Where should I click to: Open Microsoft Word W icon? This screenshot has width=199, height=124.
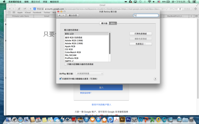140,120
